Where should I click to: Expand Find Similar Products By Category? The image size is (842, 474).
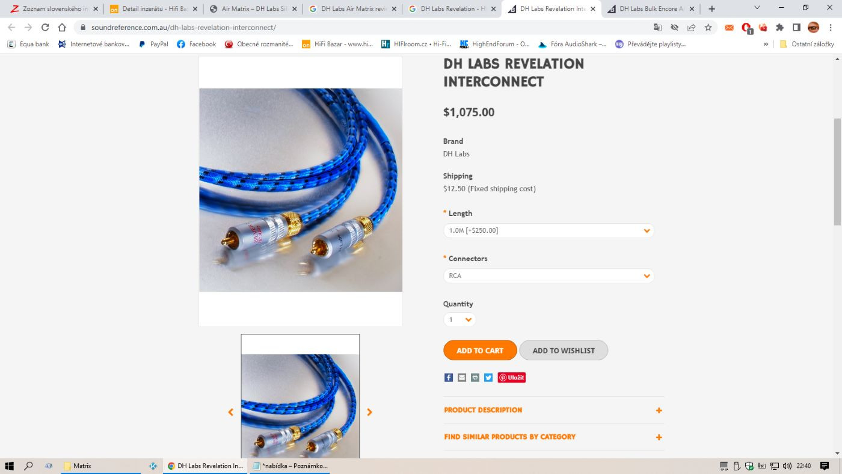coord(554,437)
